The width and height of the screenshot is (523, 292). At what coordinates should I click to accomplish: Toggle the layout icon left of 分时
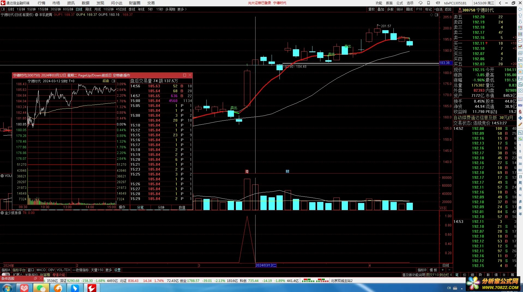[3, 9]
